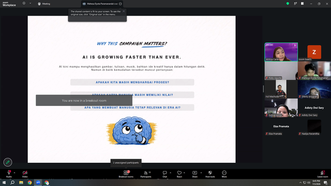
Task: Click the taskbar clock showing 6:45 PM
Action: [316, 182]
